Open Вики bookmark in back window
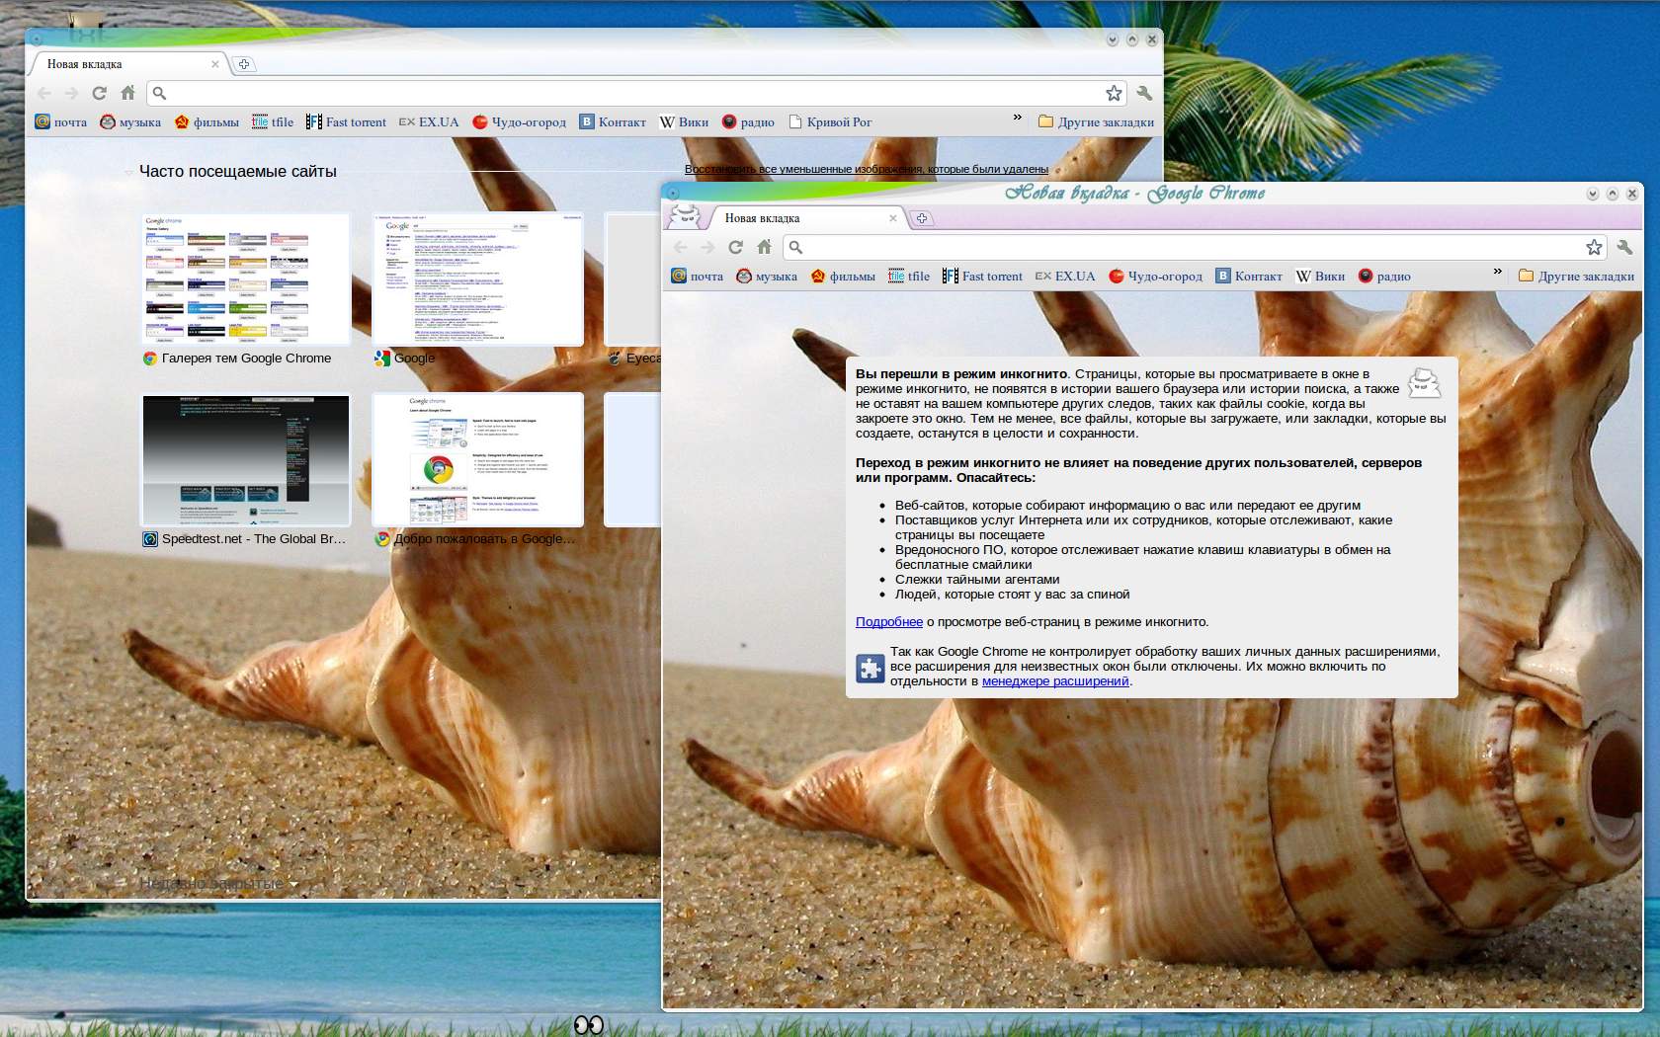Viewport: 1660px width, 1037px height. [x=684, y=121]
